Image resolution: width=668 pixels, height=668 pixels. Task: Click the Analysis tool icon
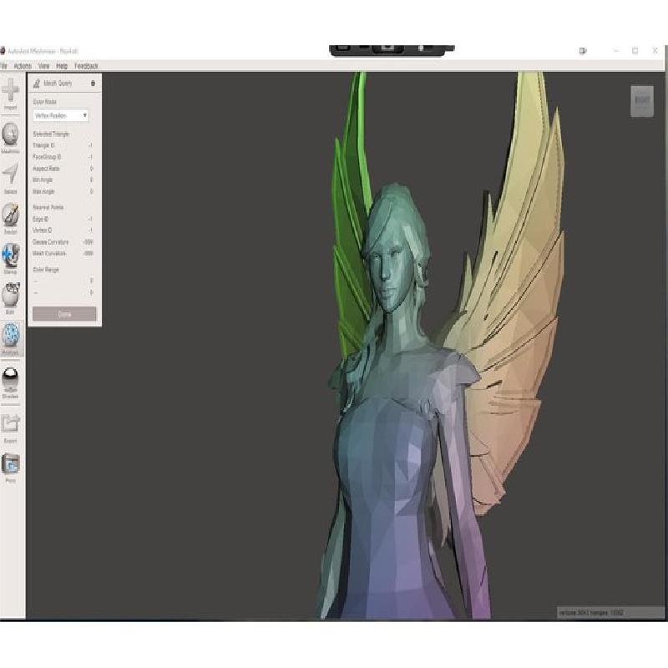11,337
